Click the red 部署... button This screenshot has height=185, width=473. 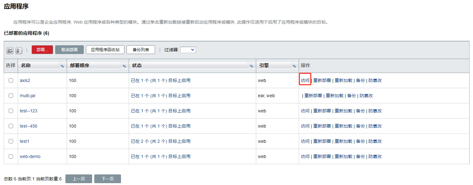pos(42,50)
